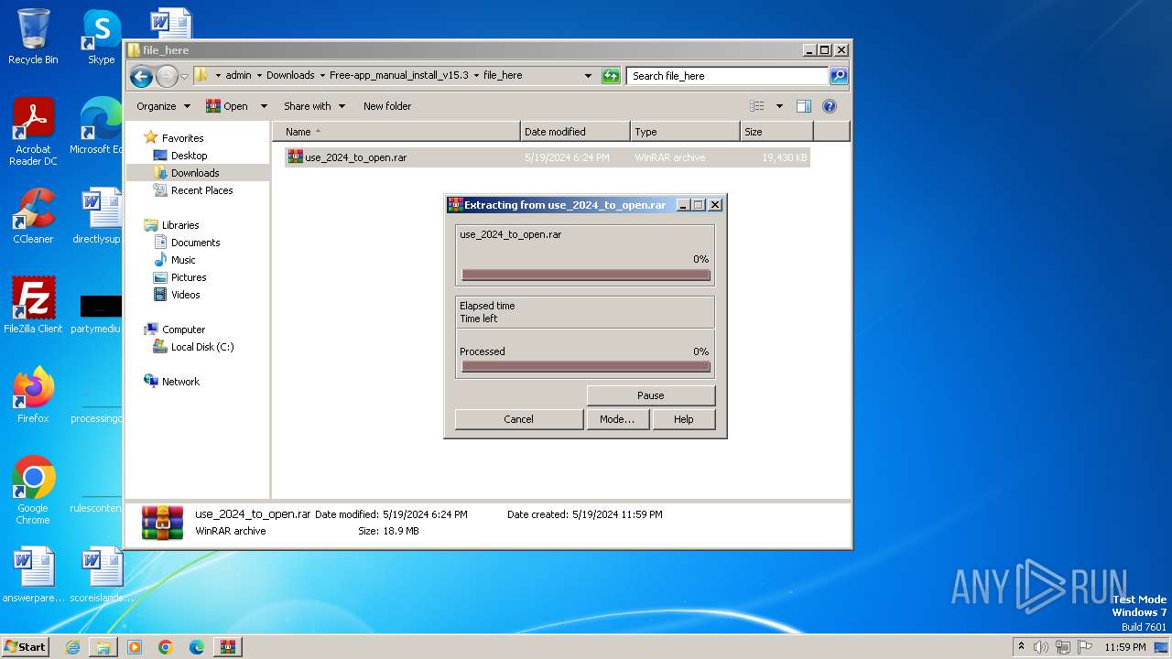Open Help in the extraction dialog
Viewport: 1172px width, 659px height.
pos(683,419)
